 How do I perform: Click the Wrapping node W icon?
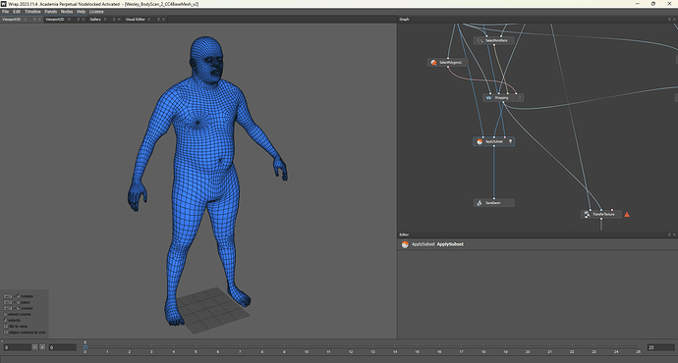(488, 98)
